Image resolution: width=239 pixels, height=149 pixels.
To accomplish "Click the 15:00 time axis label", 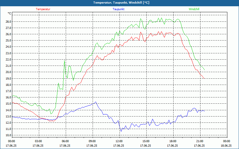I will 146,141.
